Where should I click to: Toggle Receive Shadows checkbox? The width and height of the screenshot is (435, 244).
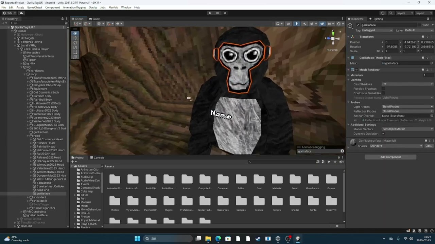tap(383, 89)
